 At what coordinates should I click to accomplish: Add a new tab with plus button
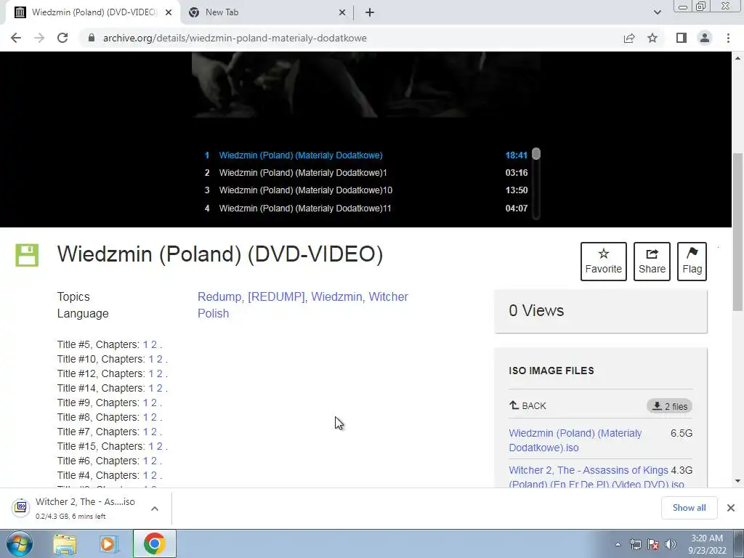370,12
